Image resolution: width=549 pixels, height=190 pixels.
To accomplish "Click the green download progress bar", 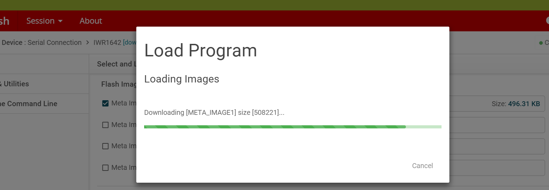I will coord(292,127).
